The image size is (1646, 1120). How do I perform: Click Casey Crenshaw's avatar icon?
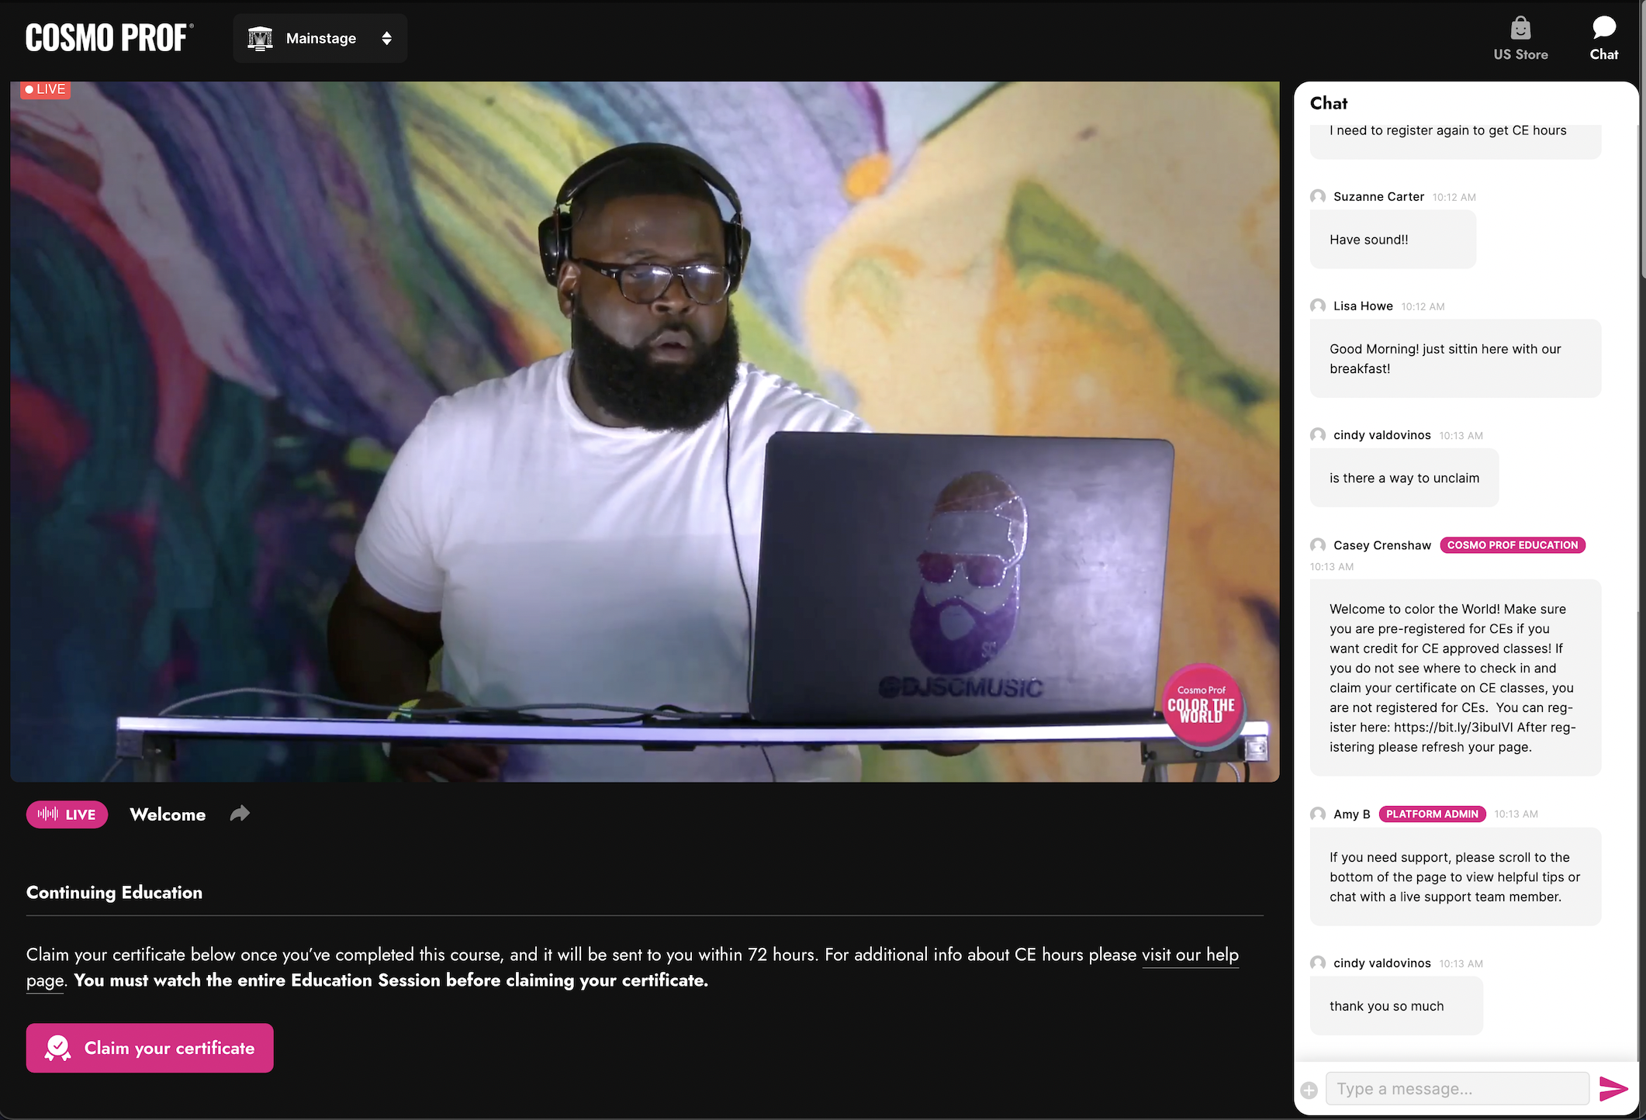(x=1318, y=545)
